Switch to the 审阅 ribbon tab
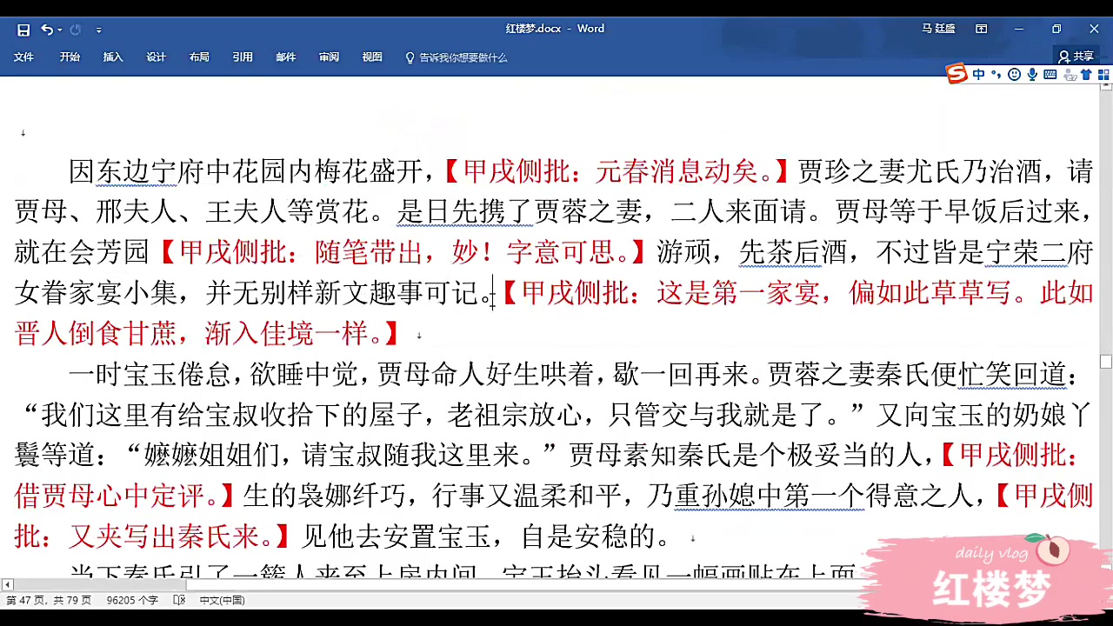 click(329, 57)
